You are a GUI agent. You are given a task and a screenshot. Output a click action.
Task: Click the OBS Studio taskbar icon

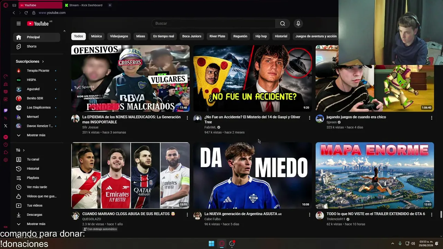pos(232,243)
